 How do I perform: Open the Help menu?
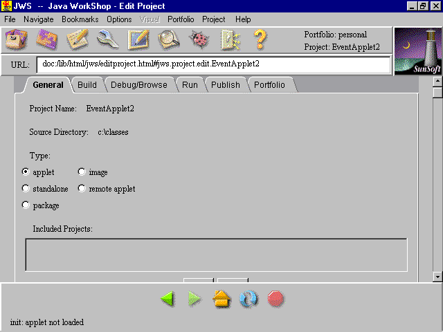point(243,19)
